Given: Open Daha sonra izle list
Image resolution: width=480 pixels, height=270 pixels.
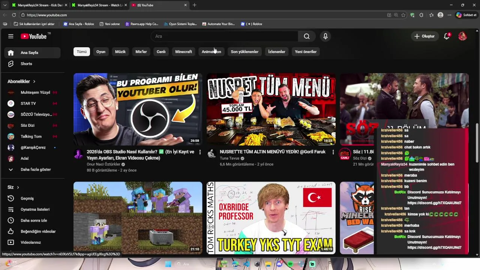Looking at the screenshot, I should coord(32,220).
